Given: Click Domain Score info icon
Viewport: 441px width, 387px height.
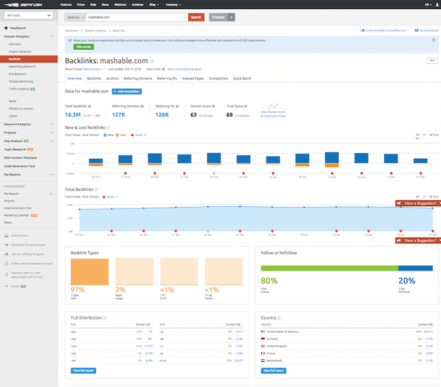Looking at the screenshot, I should [x=214, y=106].
